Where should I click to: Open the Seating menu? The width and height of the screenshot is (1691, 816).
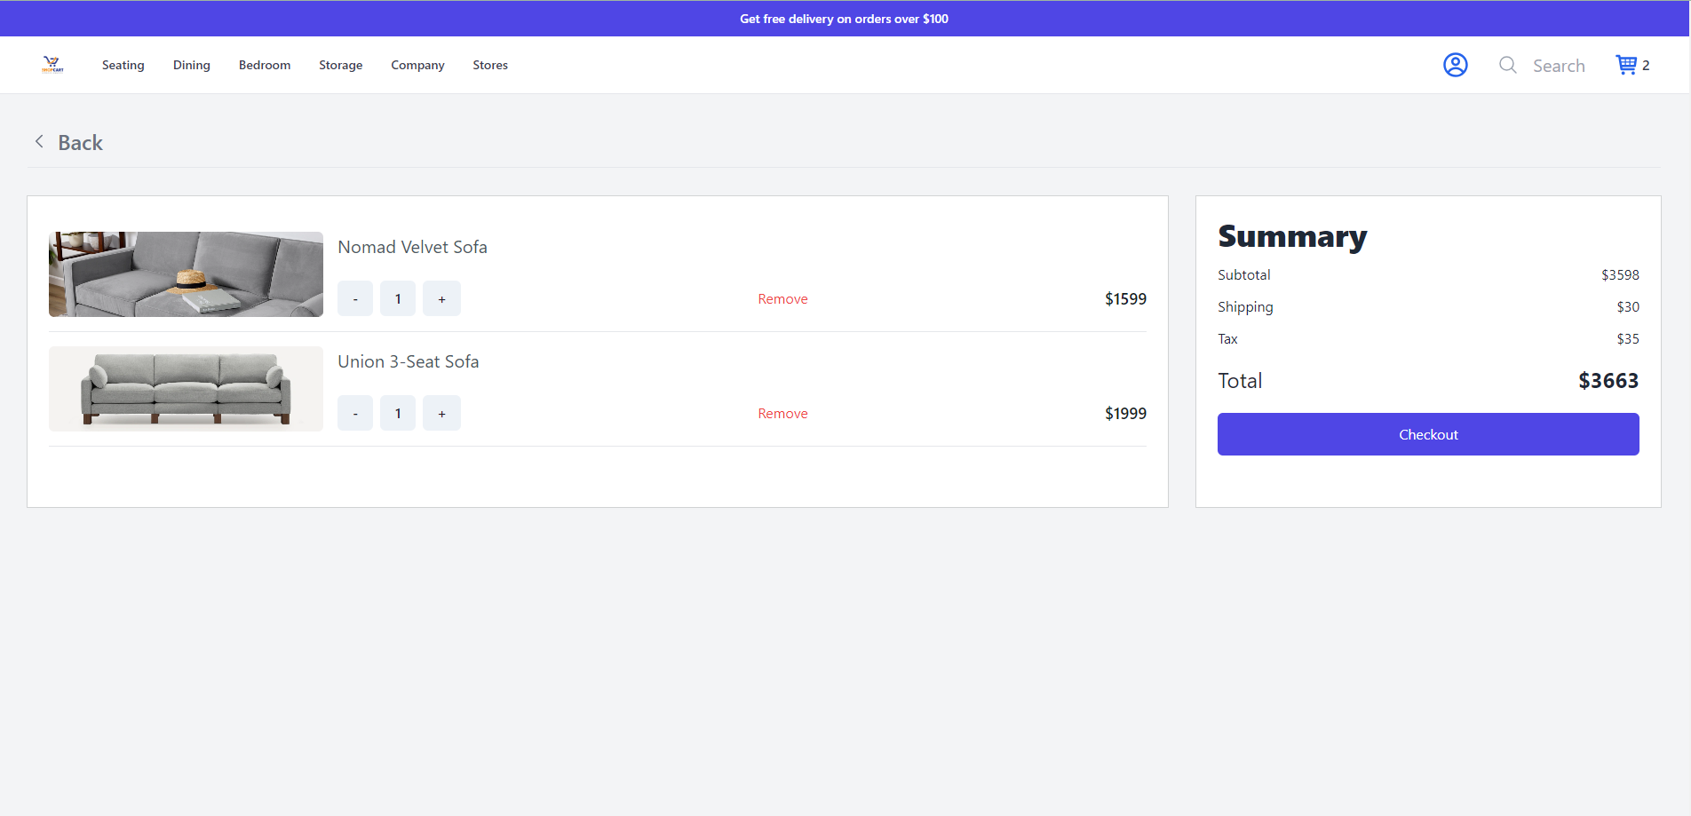point(123,65)
